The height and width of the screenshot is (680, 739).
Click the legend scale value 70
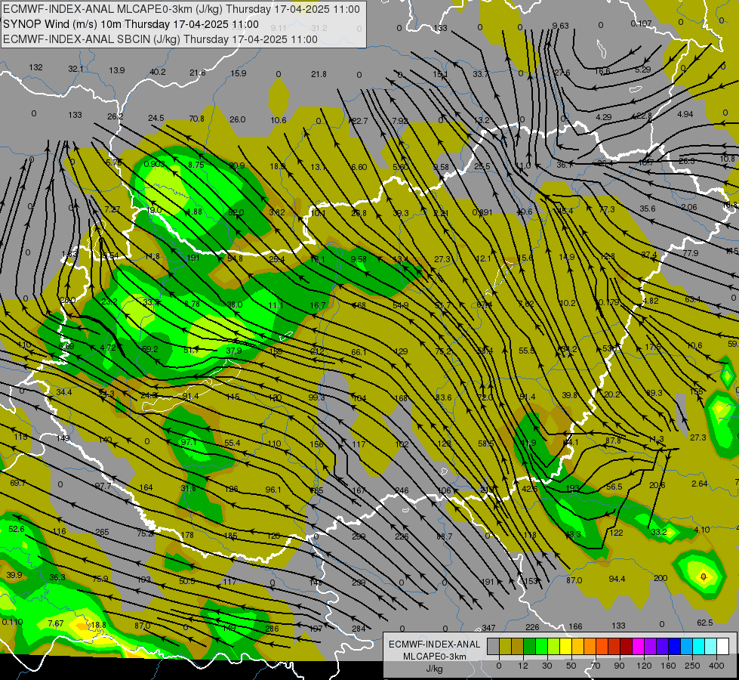595,666
